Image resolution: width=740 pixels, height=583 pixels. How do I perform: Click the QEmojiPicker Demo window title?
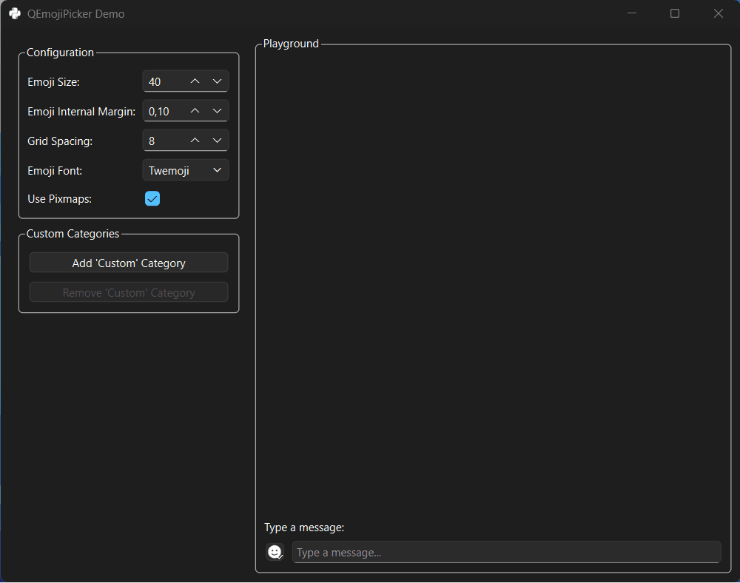point(76,13)
